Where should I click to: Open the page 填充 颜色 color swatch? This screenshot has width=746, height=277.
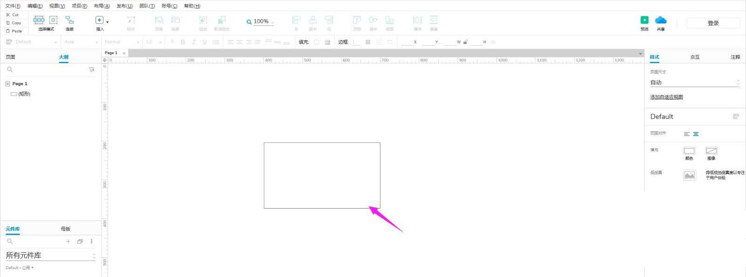(x=689, y=151)
